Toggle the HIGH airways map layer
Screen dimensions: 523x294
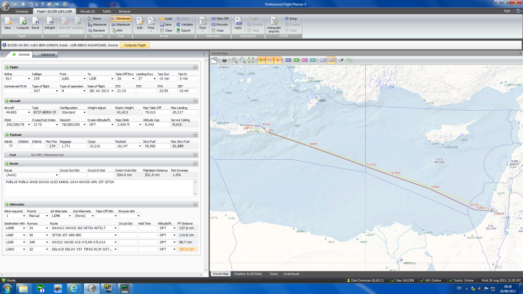288,60
